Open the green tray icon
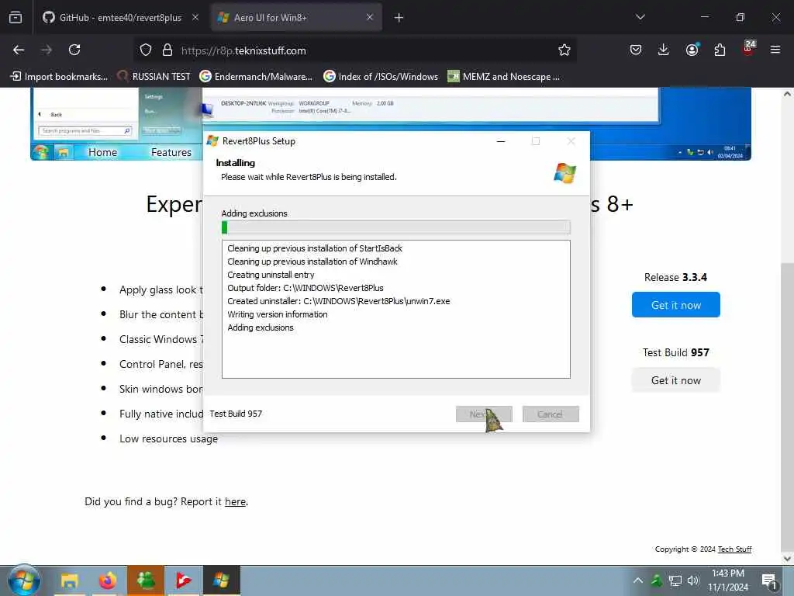The width and height of the screenshot is (794, 596). [x=656, y=580]
